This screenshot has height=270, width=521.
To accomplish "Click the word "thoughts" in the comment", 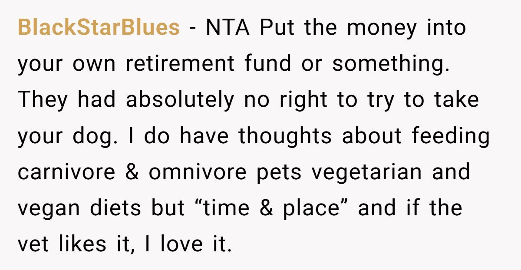I will click(285, 136).
